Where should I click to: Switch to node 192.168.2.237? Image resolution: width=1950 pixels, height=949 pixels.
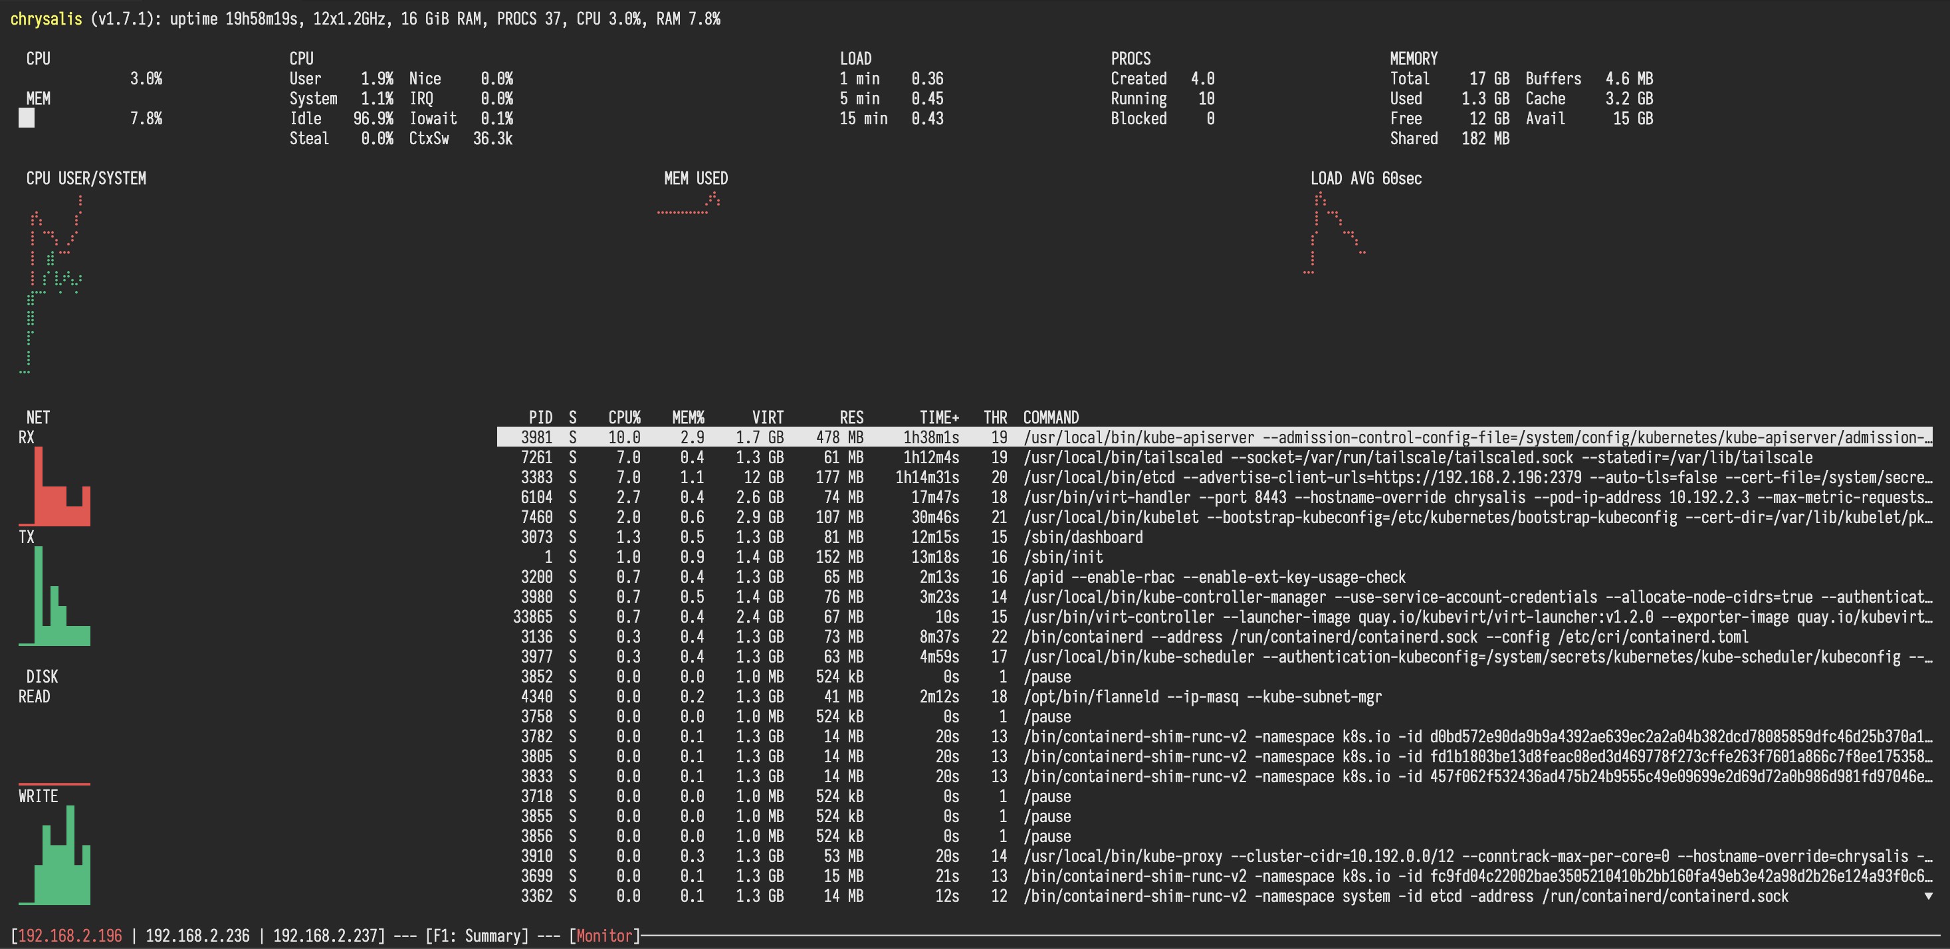point(325,936)
